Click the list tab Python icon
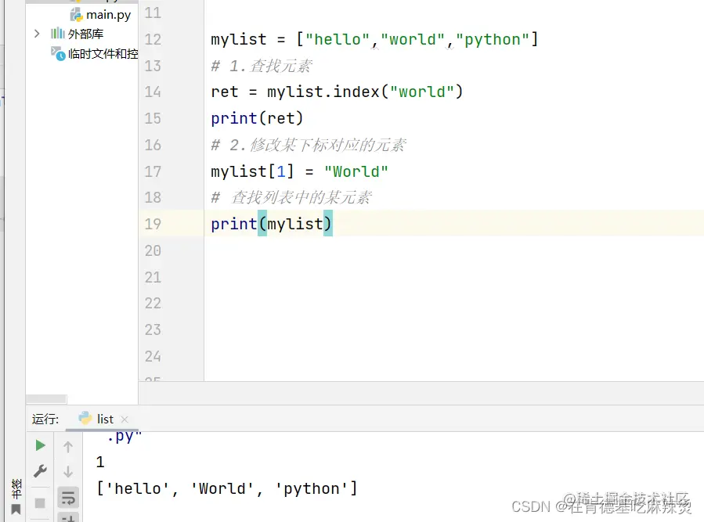The image size is (704, 522). pyautogui.click(x=85, y=419)
